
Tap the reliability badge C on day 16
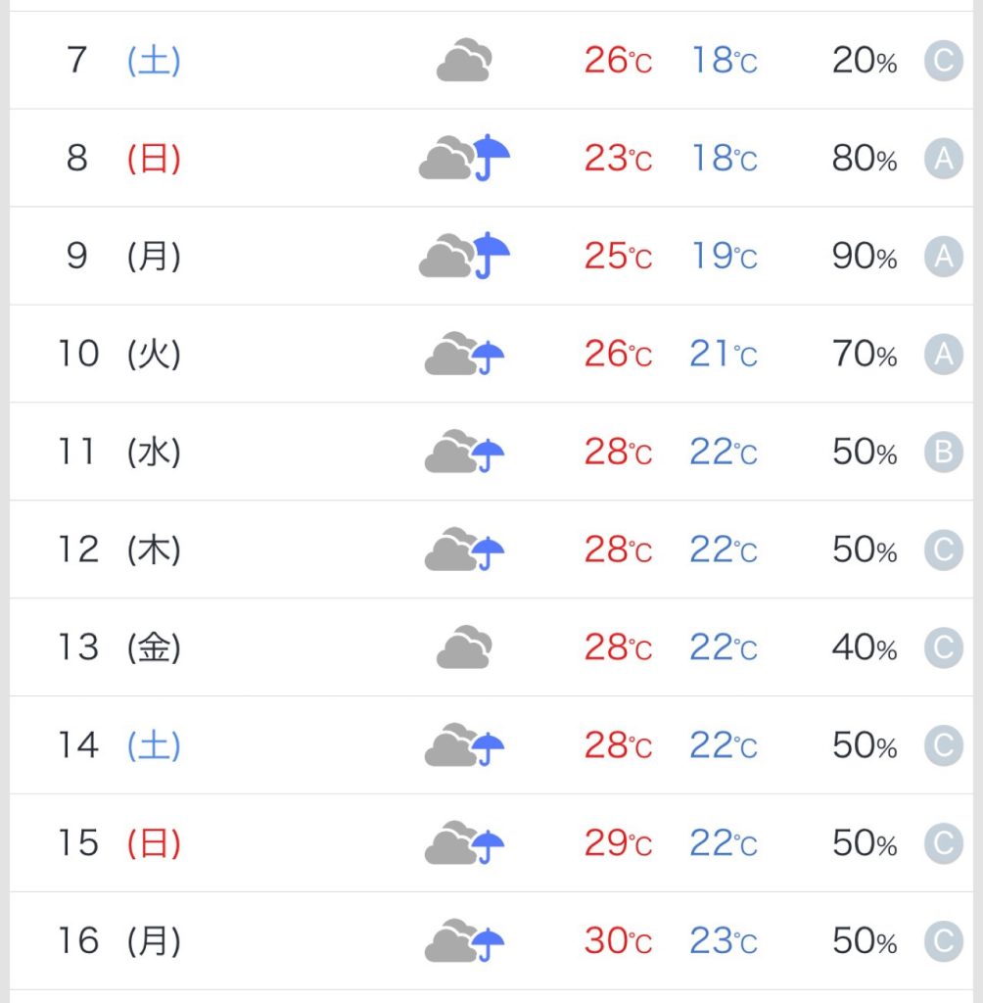944,941
